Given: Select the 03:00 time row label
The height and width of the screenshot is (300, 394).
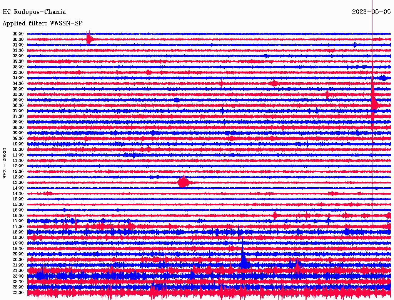Looking at the screenshot, I should pos(18,67).
